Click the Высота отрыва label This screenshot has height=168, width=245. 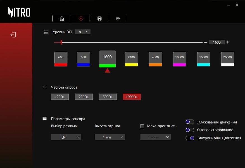coord(107,126)
